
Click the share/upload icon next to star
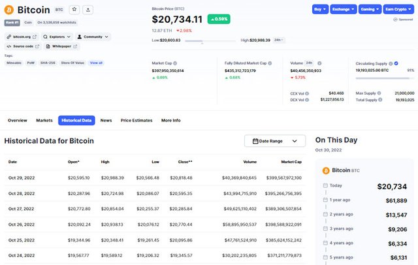pyautogui.click(x=88, y=10)
